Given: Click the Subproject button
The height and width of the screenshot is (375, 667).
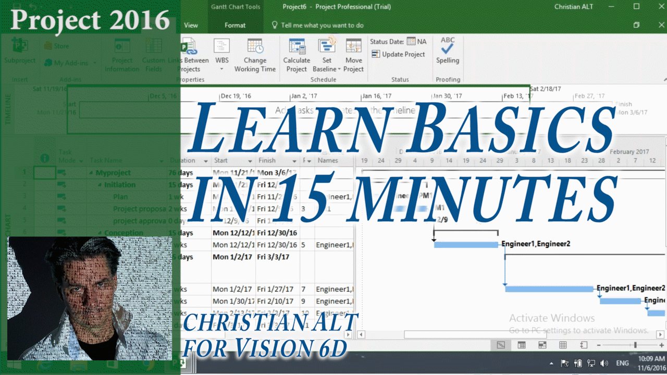Looking at the screenshot, I should click(20, 51).
